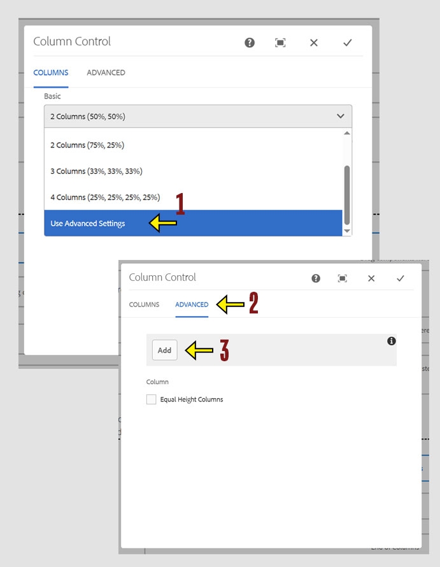
Task: Confirm settings in the lower dialog
Action: 401,277
